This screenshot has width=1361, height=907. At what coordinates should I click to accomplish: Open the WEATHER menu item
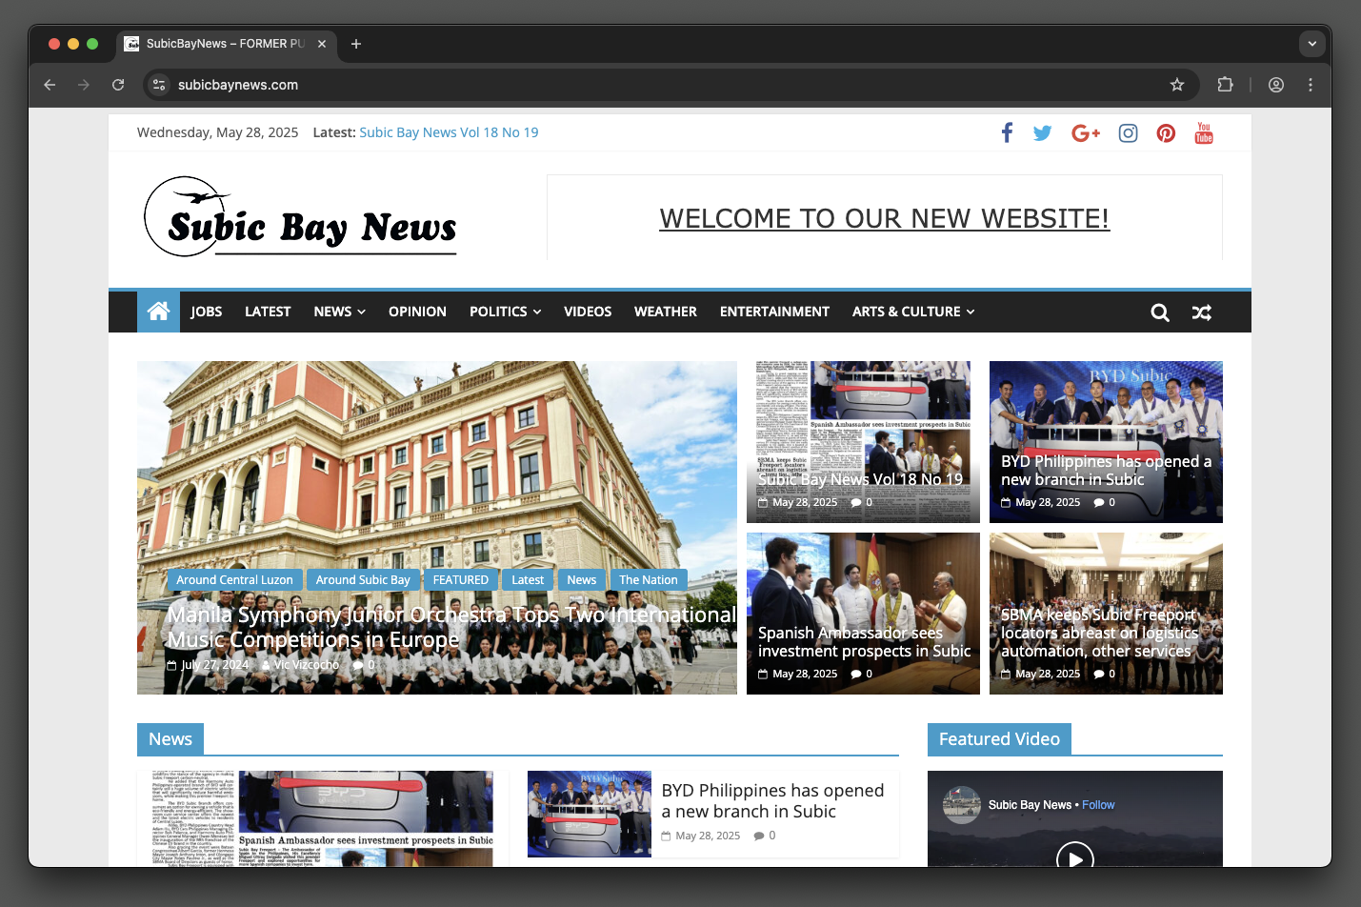click(666, 312)
